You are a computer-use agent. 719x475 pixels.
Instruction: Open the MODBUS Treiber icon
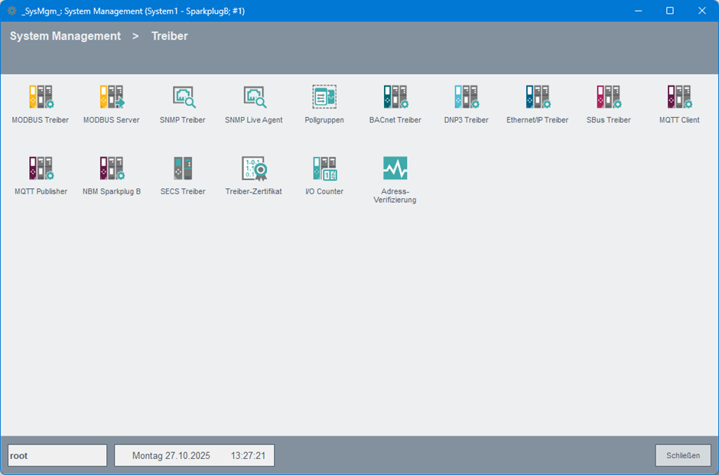(41, 97)
